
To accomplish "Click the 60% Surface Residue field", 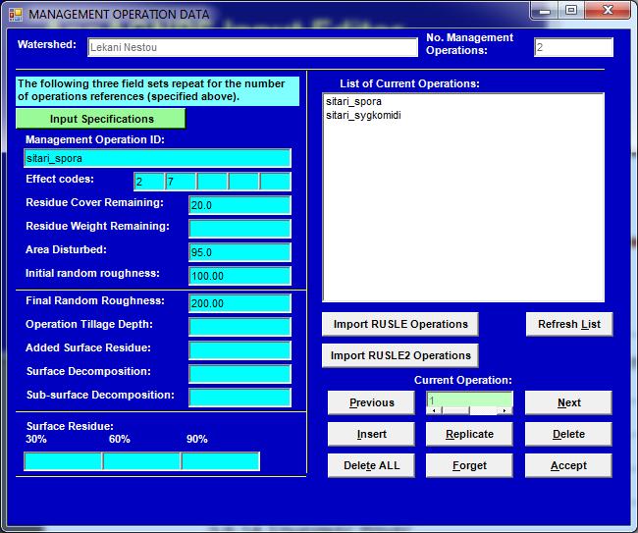I will click(141, 461).
